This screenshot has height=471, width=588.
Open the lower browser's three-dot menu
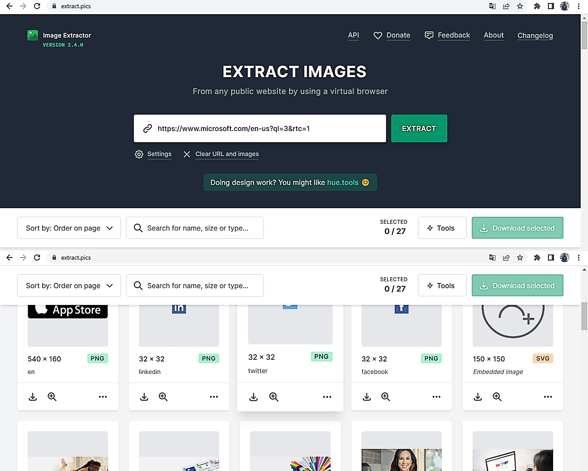(579, 258)
